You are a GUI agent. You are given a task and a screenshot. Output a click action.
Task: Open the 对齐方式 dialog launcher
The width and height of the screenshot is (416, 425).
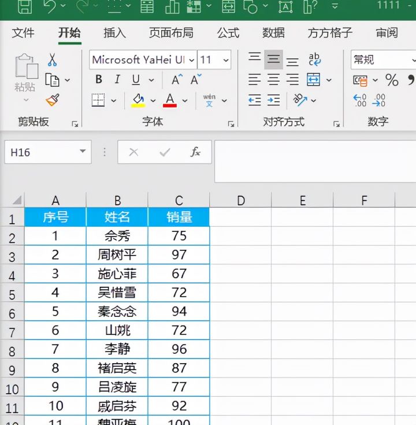point(337,124)
